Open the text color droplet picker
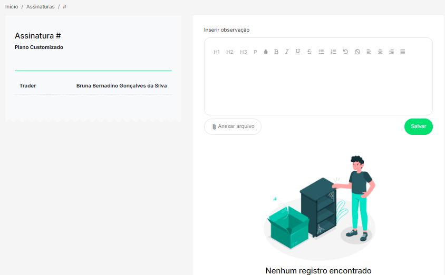Screen dimensions: 445x275 266,52
